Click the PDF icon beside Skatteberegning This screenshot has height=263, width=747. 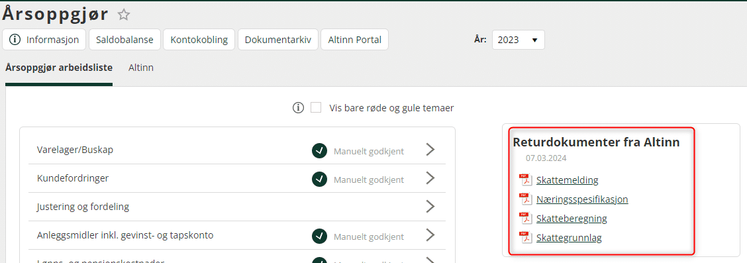tap(525, 218)
